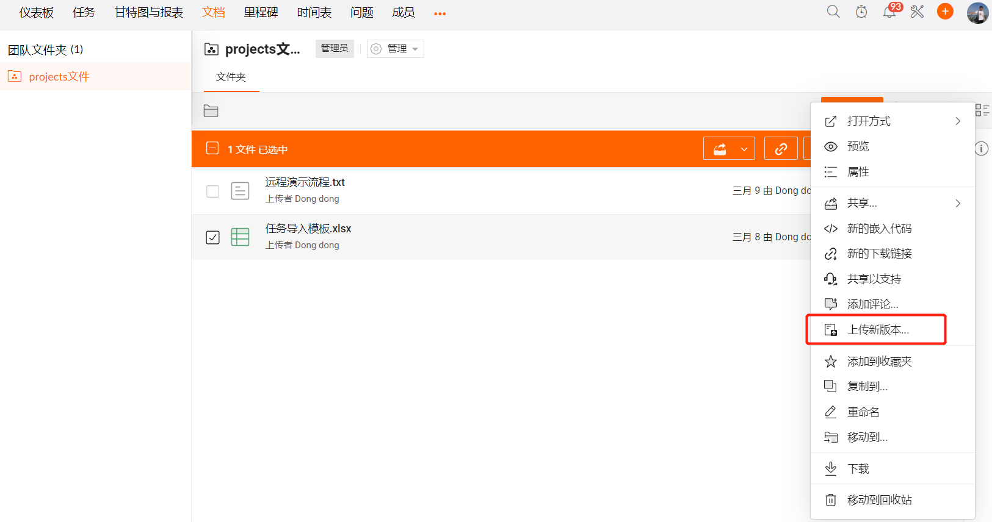Screen dimensions: 992x522
Task: Open file 任务导入模板.xlsx by name
Action: (x=308, y=229)
